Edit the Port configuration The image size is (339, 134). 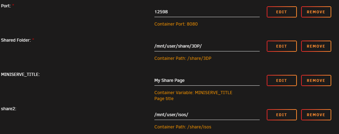coord(282,12)
